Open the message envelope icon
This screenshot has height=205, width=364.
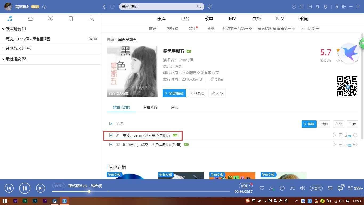(310, 7)
